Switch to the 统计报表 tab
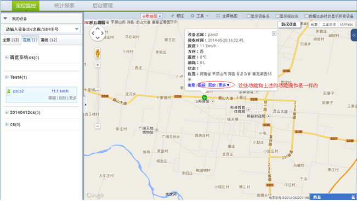 tap(64, 5)
